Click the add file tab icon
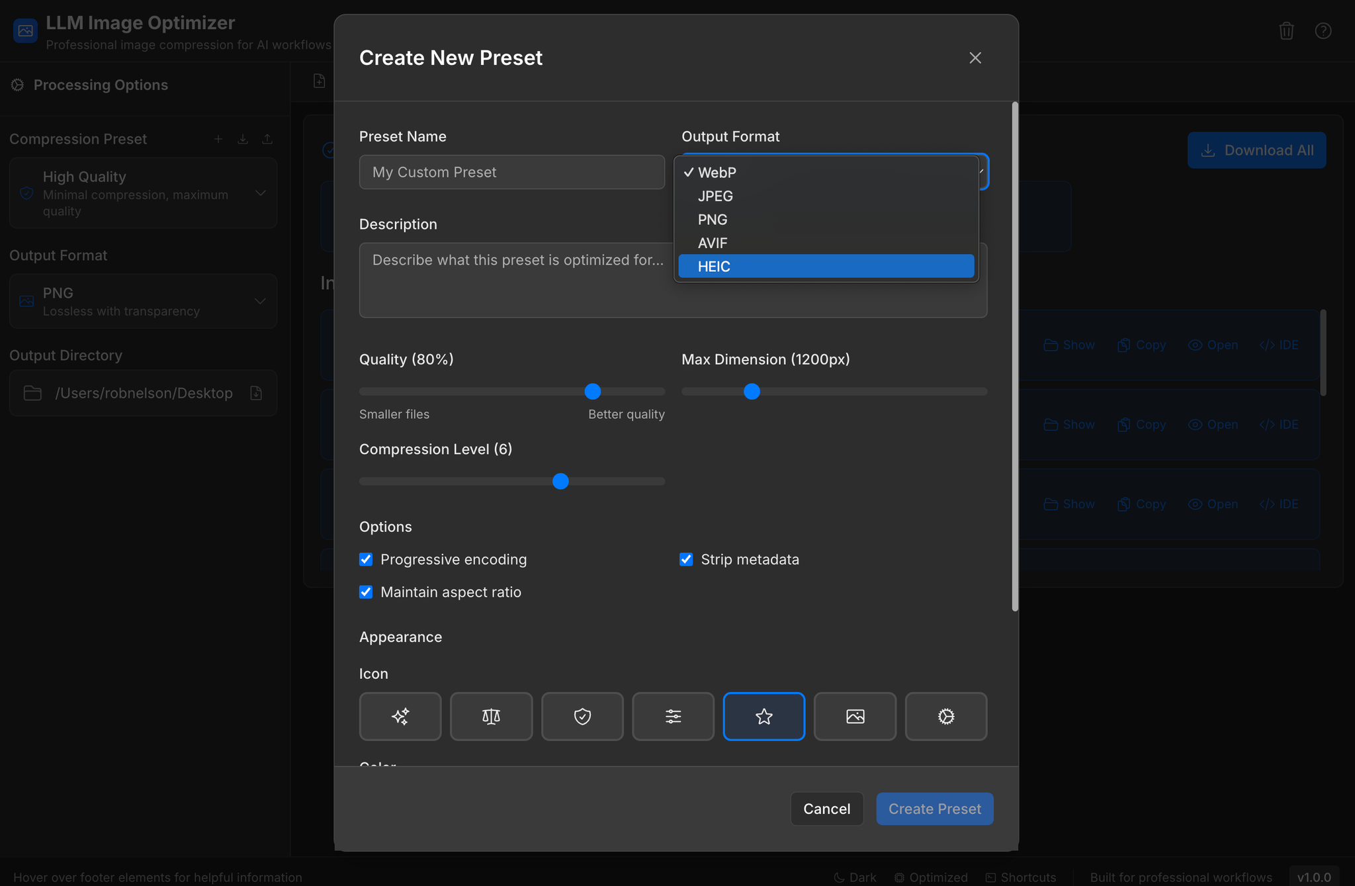 319,81
